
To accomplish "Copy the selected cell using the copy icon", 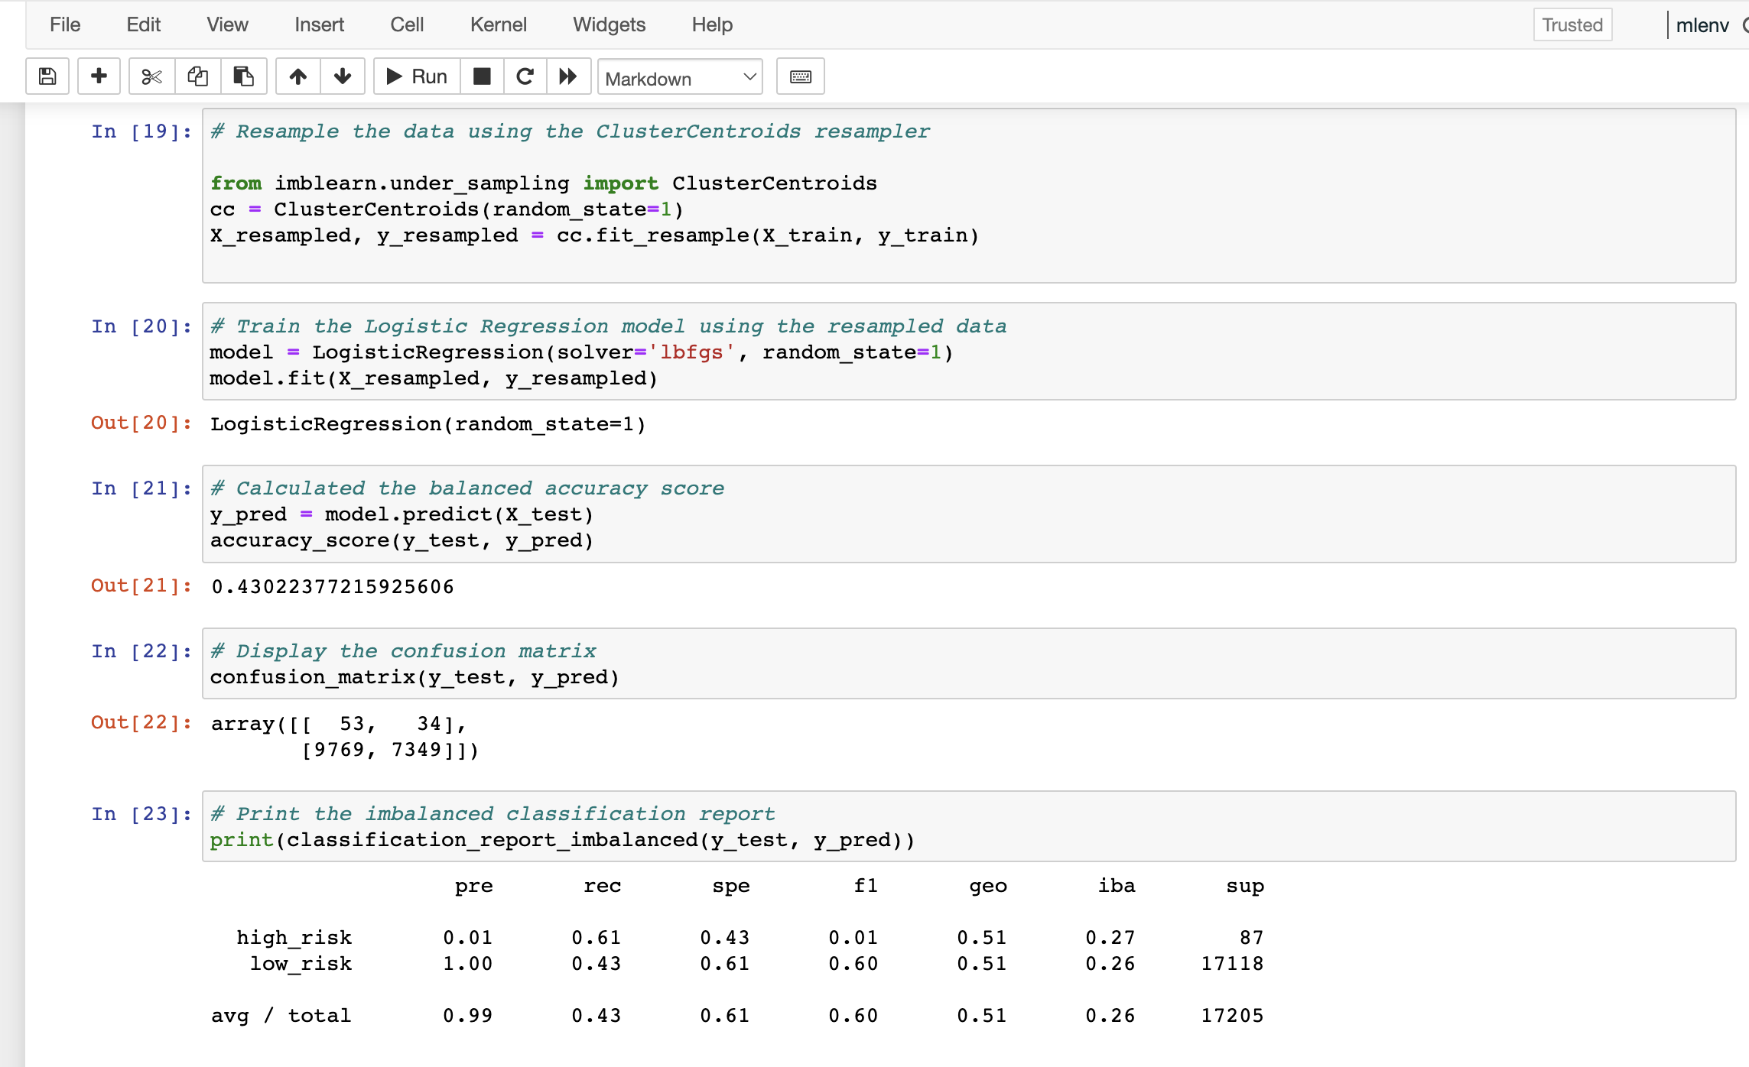I will coord(197,76).
